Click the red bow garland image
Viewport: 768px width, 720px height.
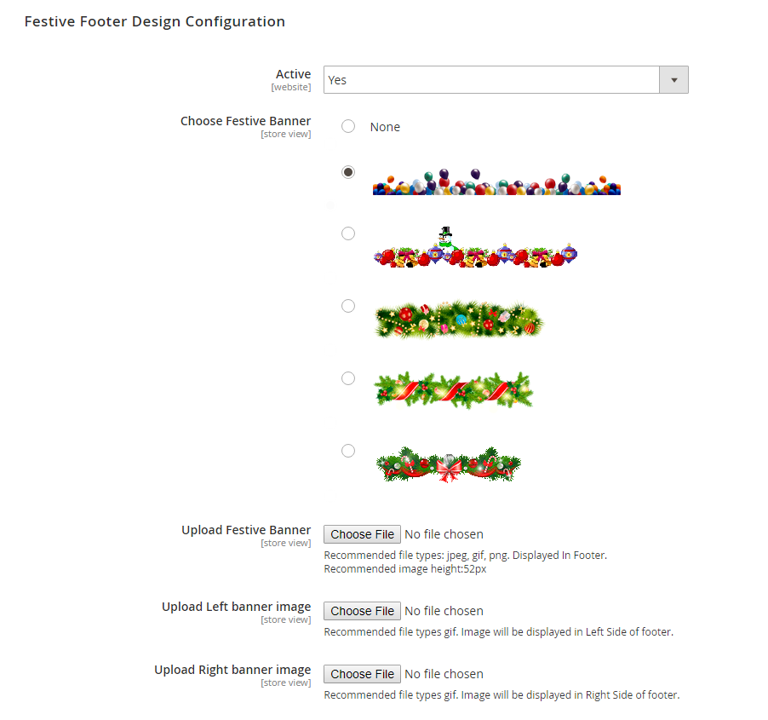pyautogui.click(x=449, y=464)
